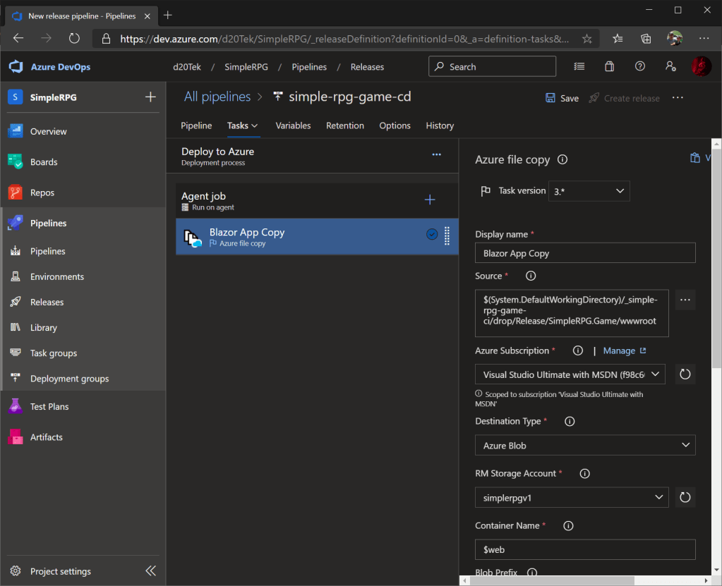Expand the Task version dropdown
Image resolution: width=722 pixels, height=586 pixels.
pyautogui.click(x=589, y=191)
